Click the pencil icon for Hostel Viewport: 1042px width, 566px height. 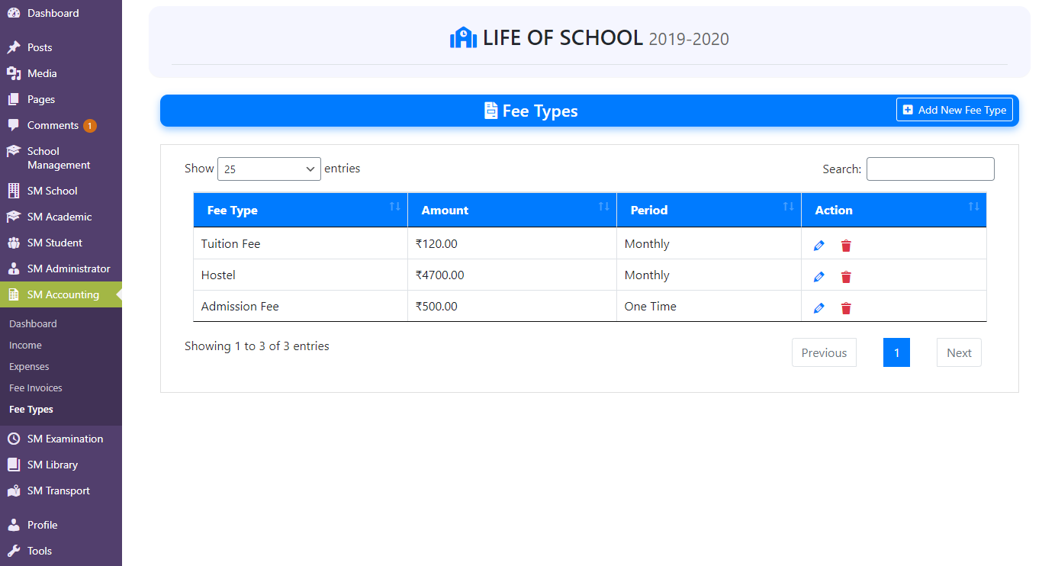click(819, 277)
